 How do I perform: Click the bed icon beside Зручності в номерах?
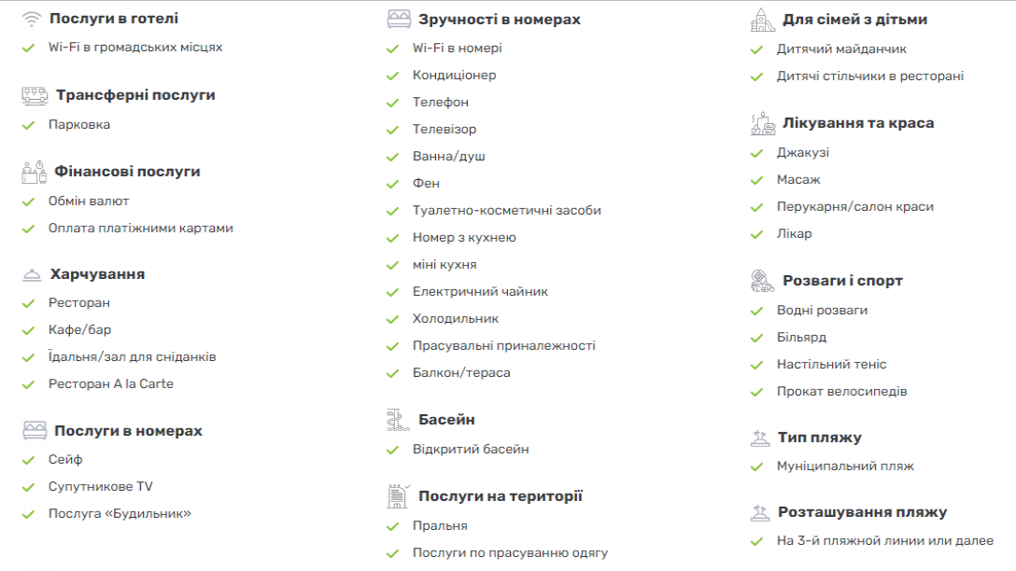(399, 20)
